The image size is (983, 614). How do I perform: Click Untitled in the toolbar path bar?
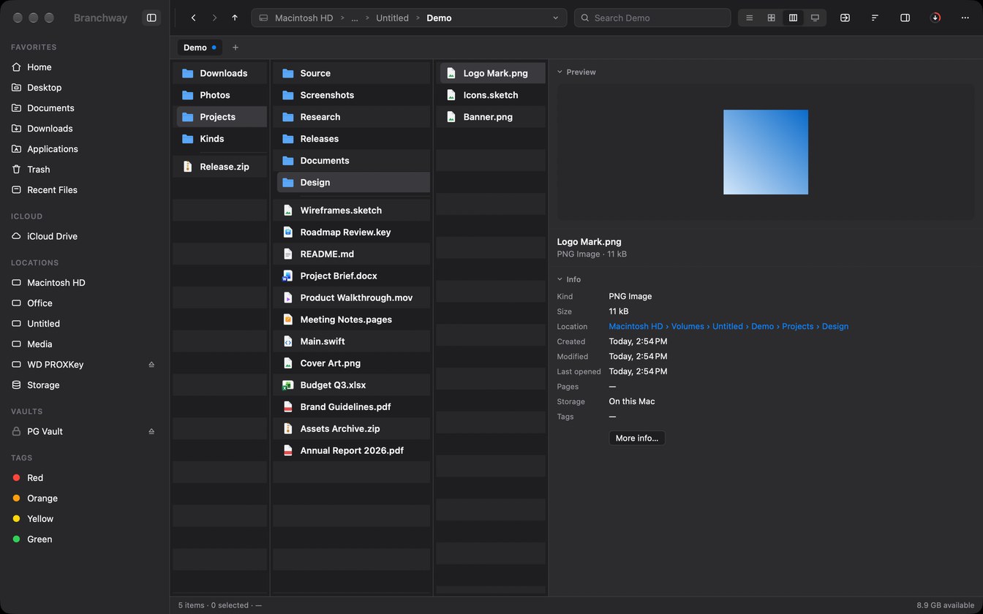click(392, 18)
